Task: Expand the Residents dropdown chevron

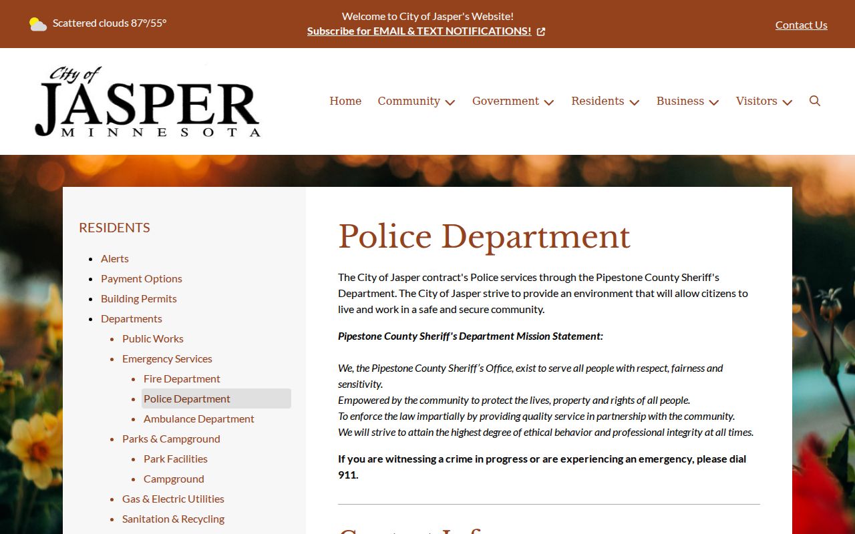Action: [635, 102]
